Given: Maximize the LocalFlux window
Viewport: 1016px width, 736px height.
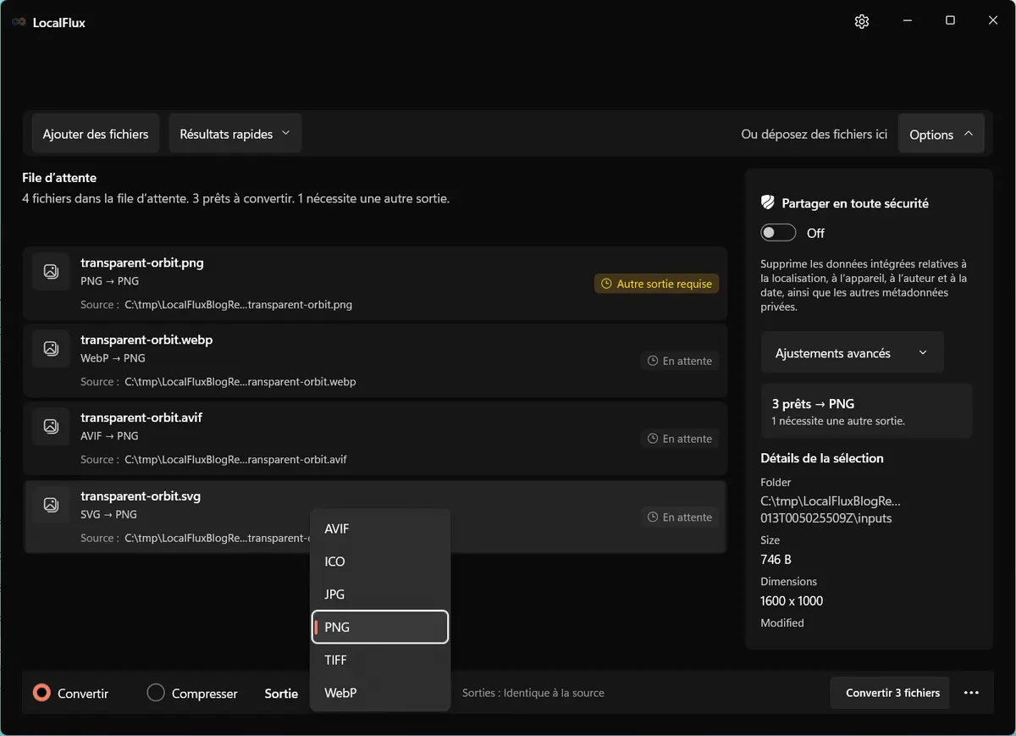Looking at the screenshot, I should pyautogui.click(x=950, y=21).
